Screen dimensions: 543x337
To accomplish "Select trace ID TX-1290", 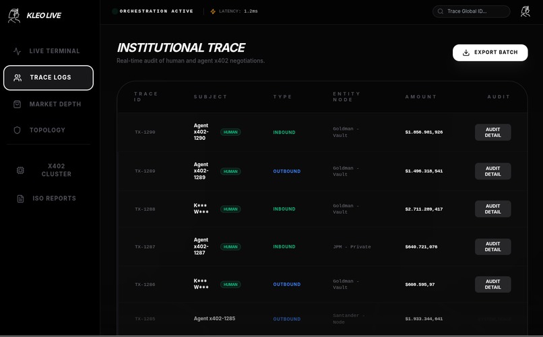I will click(145, 132).
